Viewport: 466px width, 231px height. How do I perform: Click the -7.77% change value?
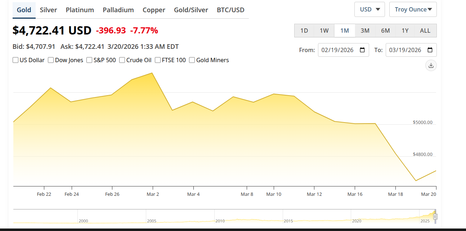pos(144,31)
